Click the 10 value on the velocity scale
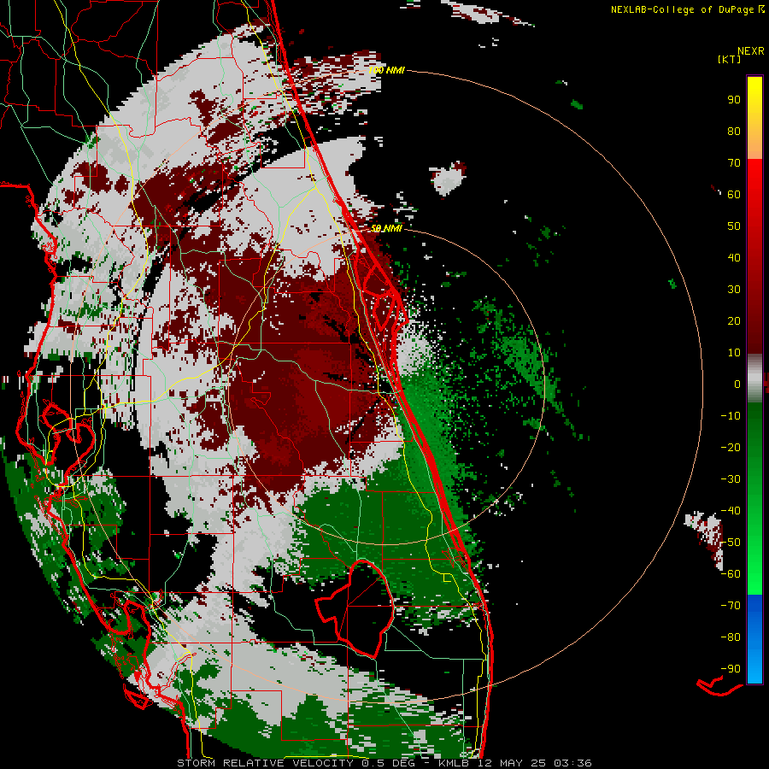The height and width of the screenshot is (769, 769). point(734,353)
